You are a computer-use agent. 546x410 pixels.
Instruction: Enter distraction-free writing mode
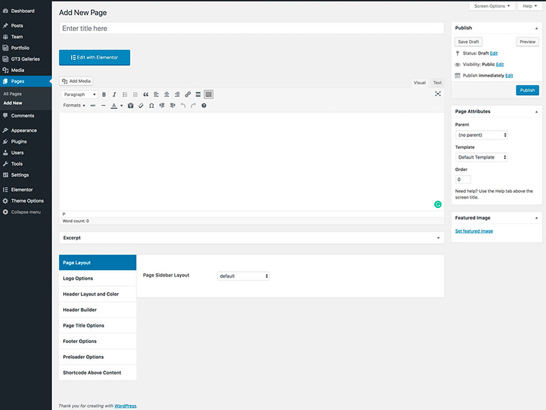tap(437, 93)
